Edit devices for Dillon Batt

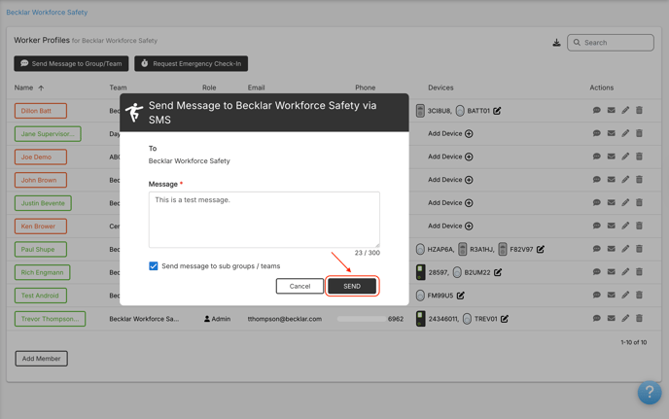[x=497, y=111]
